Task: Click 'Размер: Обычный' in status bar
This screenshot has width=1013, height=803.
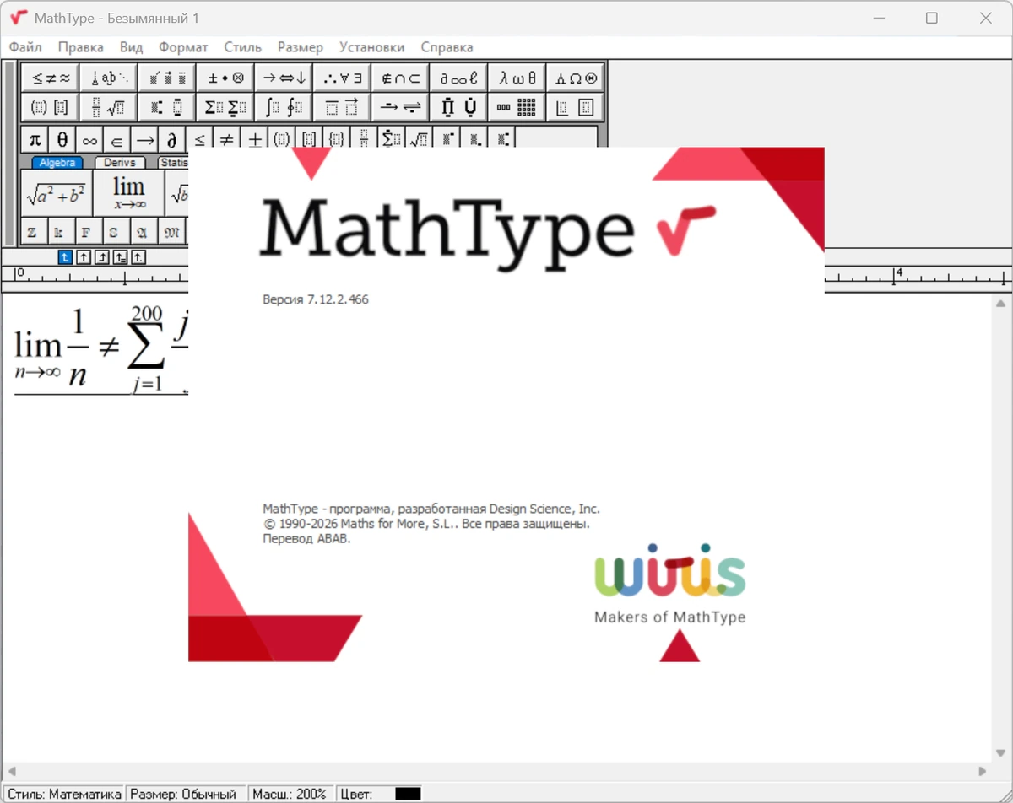Action: pos(184,794)
